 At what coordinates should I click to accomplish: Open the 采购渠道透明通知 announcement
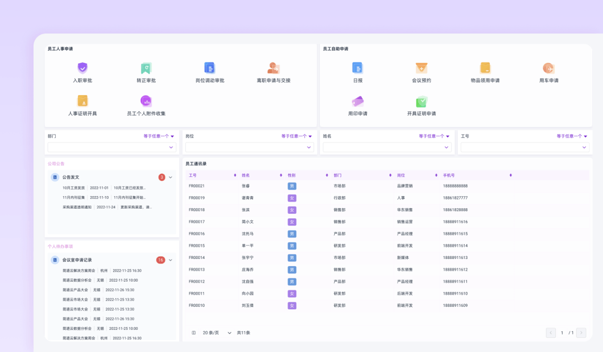[x=77, y=207]
